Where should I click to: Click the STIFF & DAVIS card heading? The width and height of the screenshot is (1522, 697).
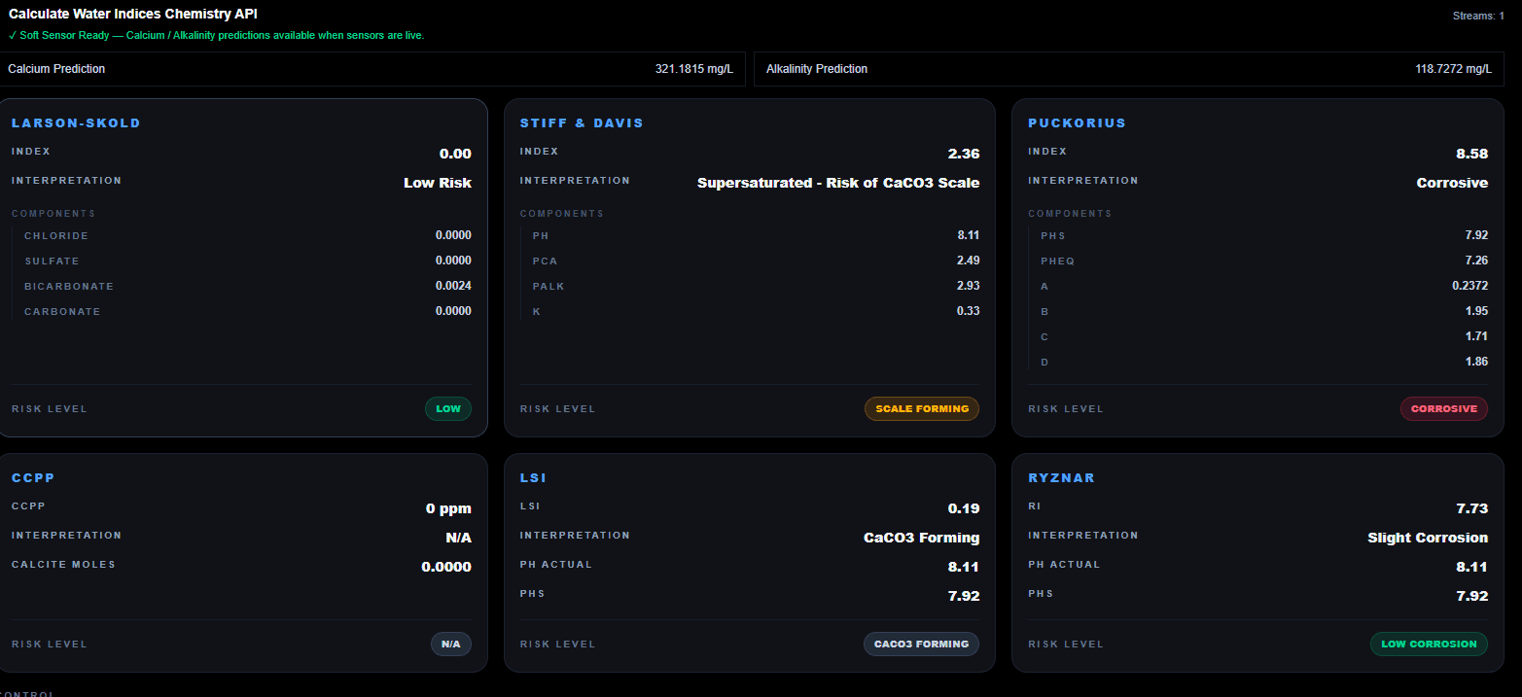click(x=582, y=123)
